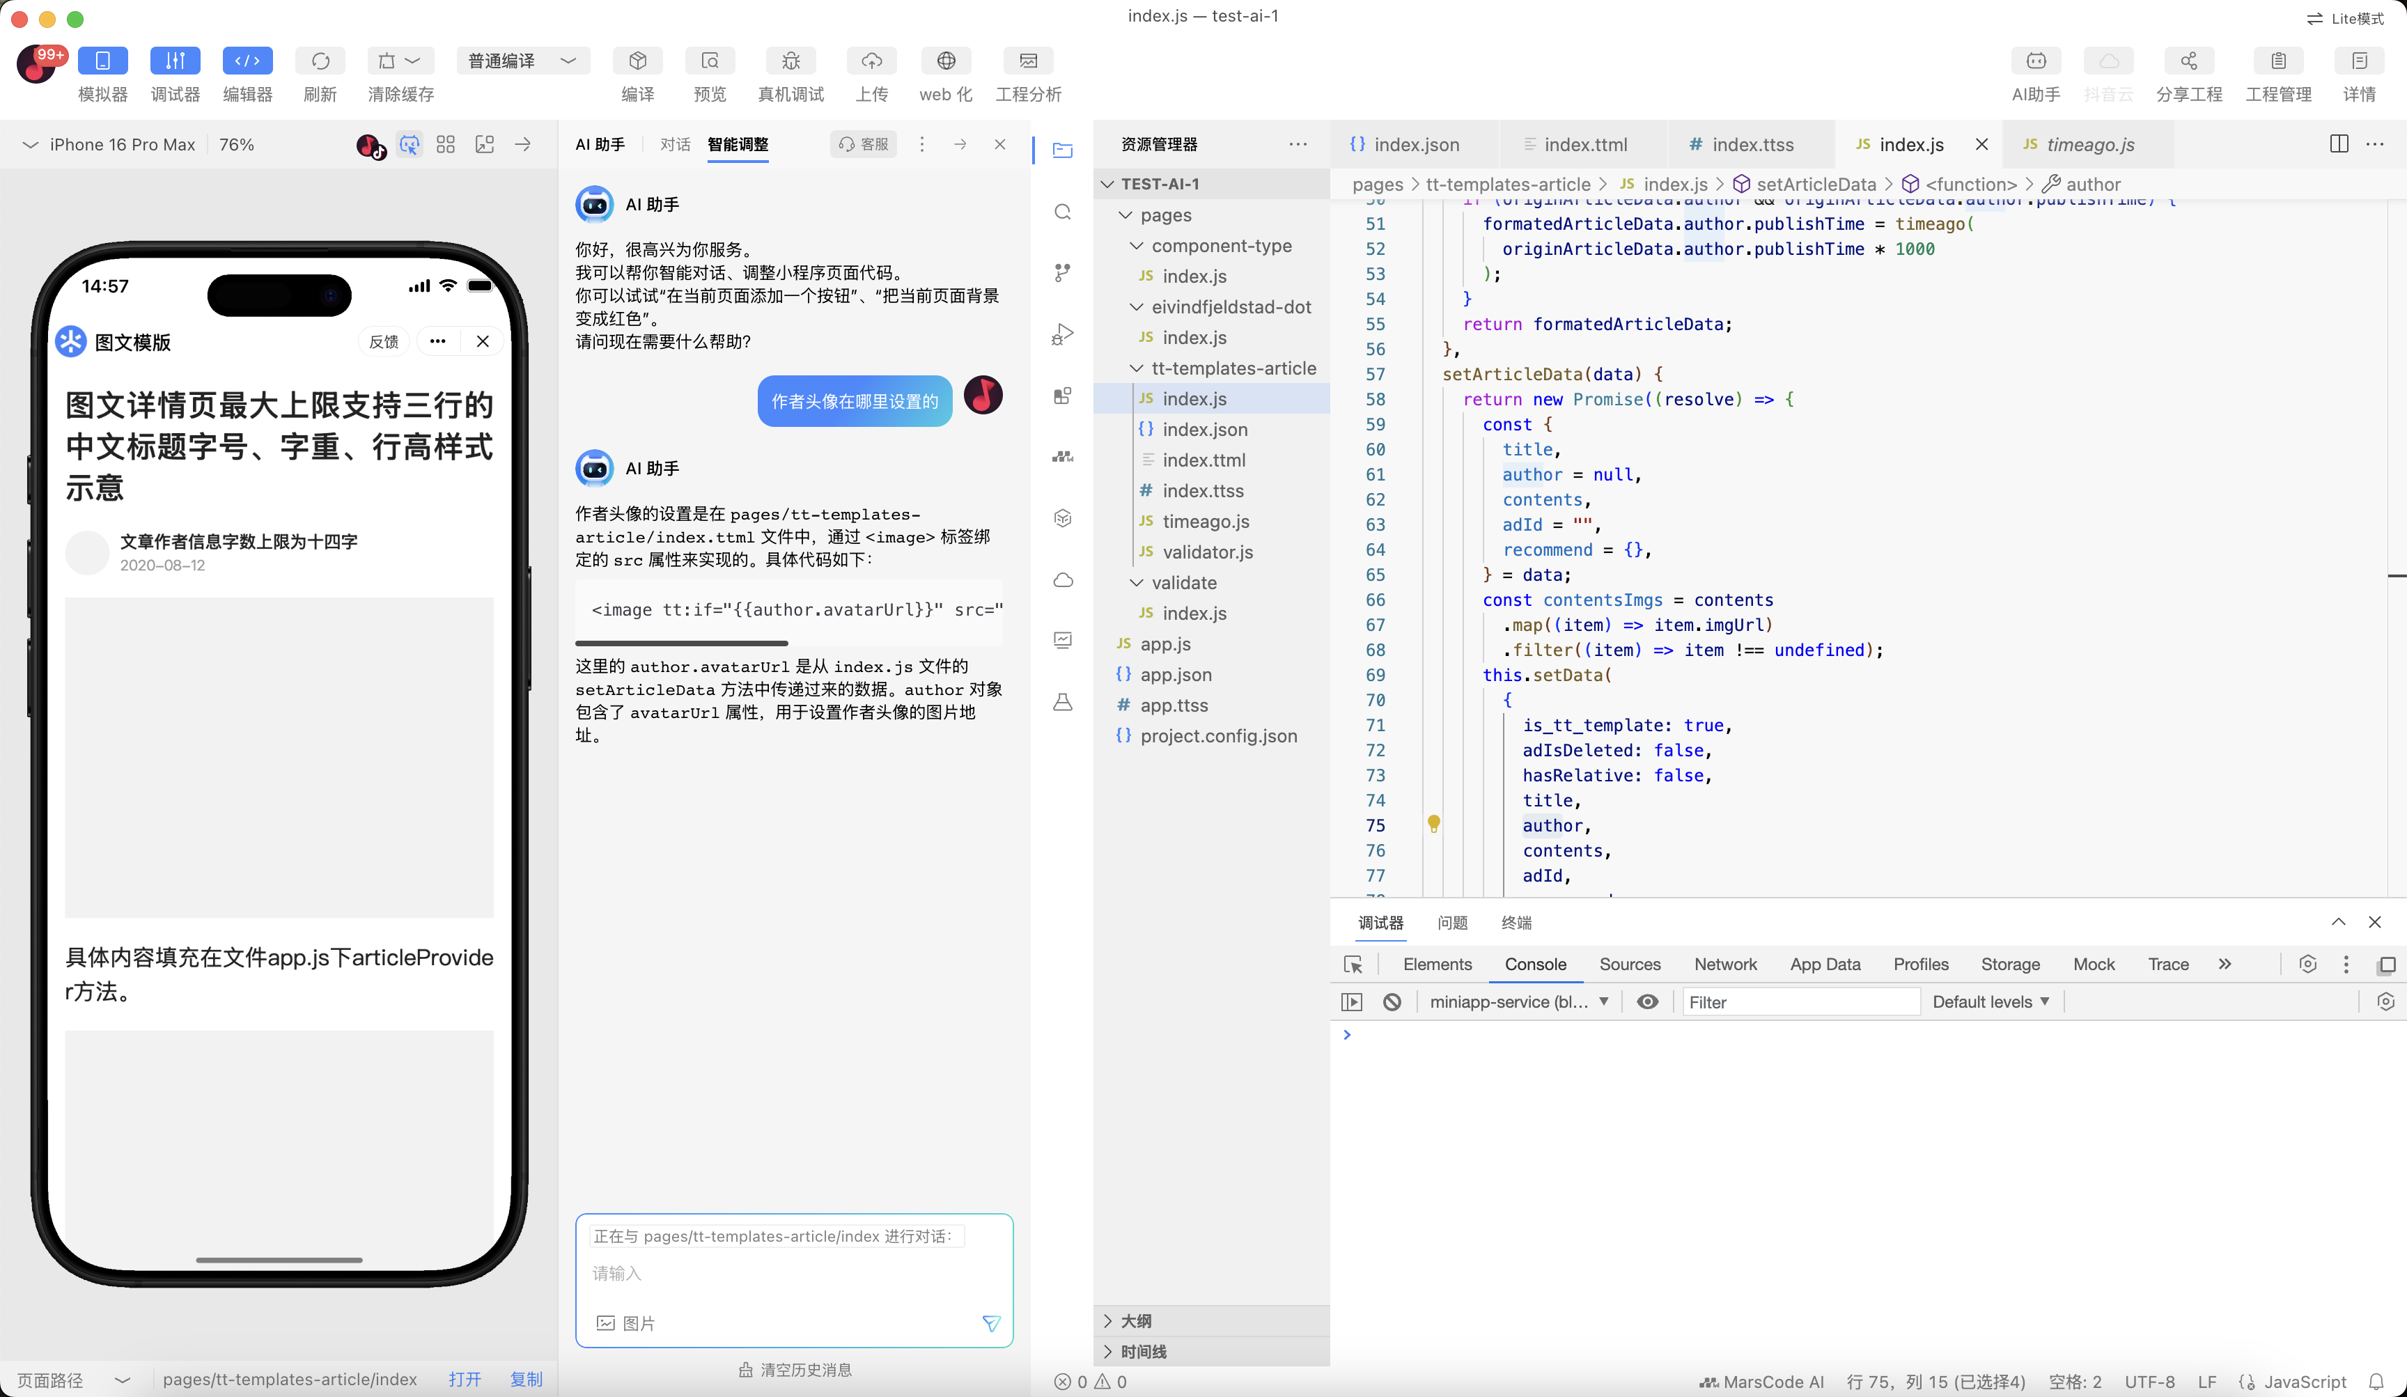This screenshot has width=2407, height=1397.
Task: Click the 分享工程 share icon
Action: point(2188,61)
